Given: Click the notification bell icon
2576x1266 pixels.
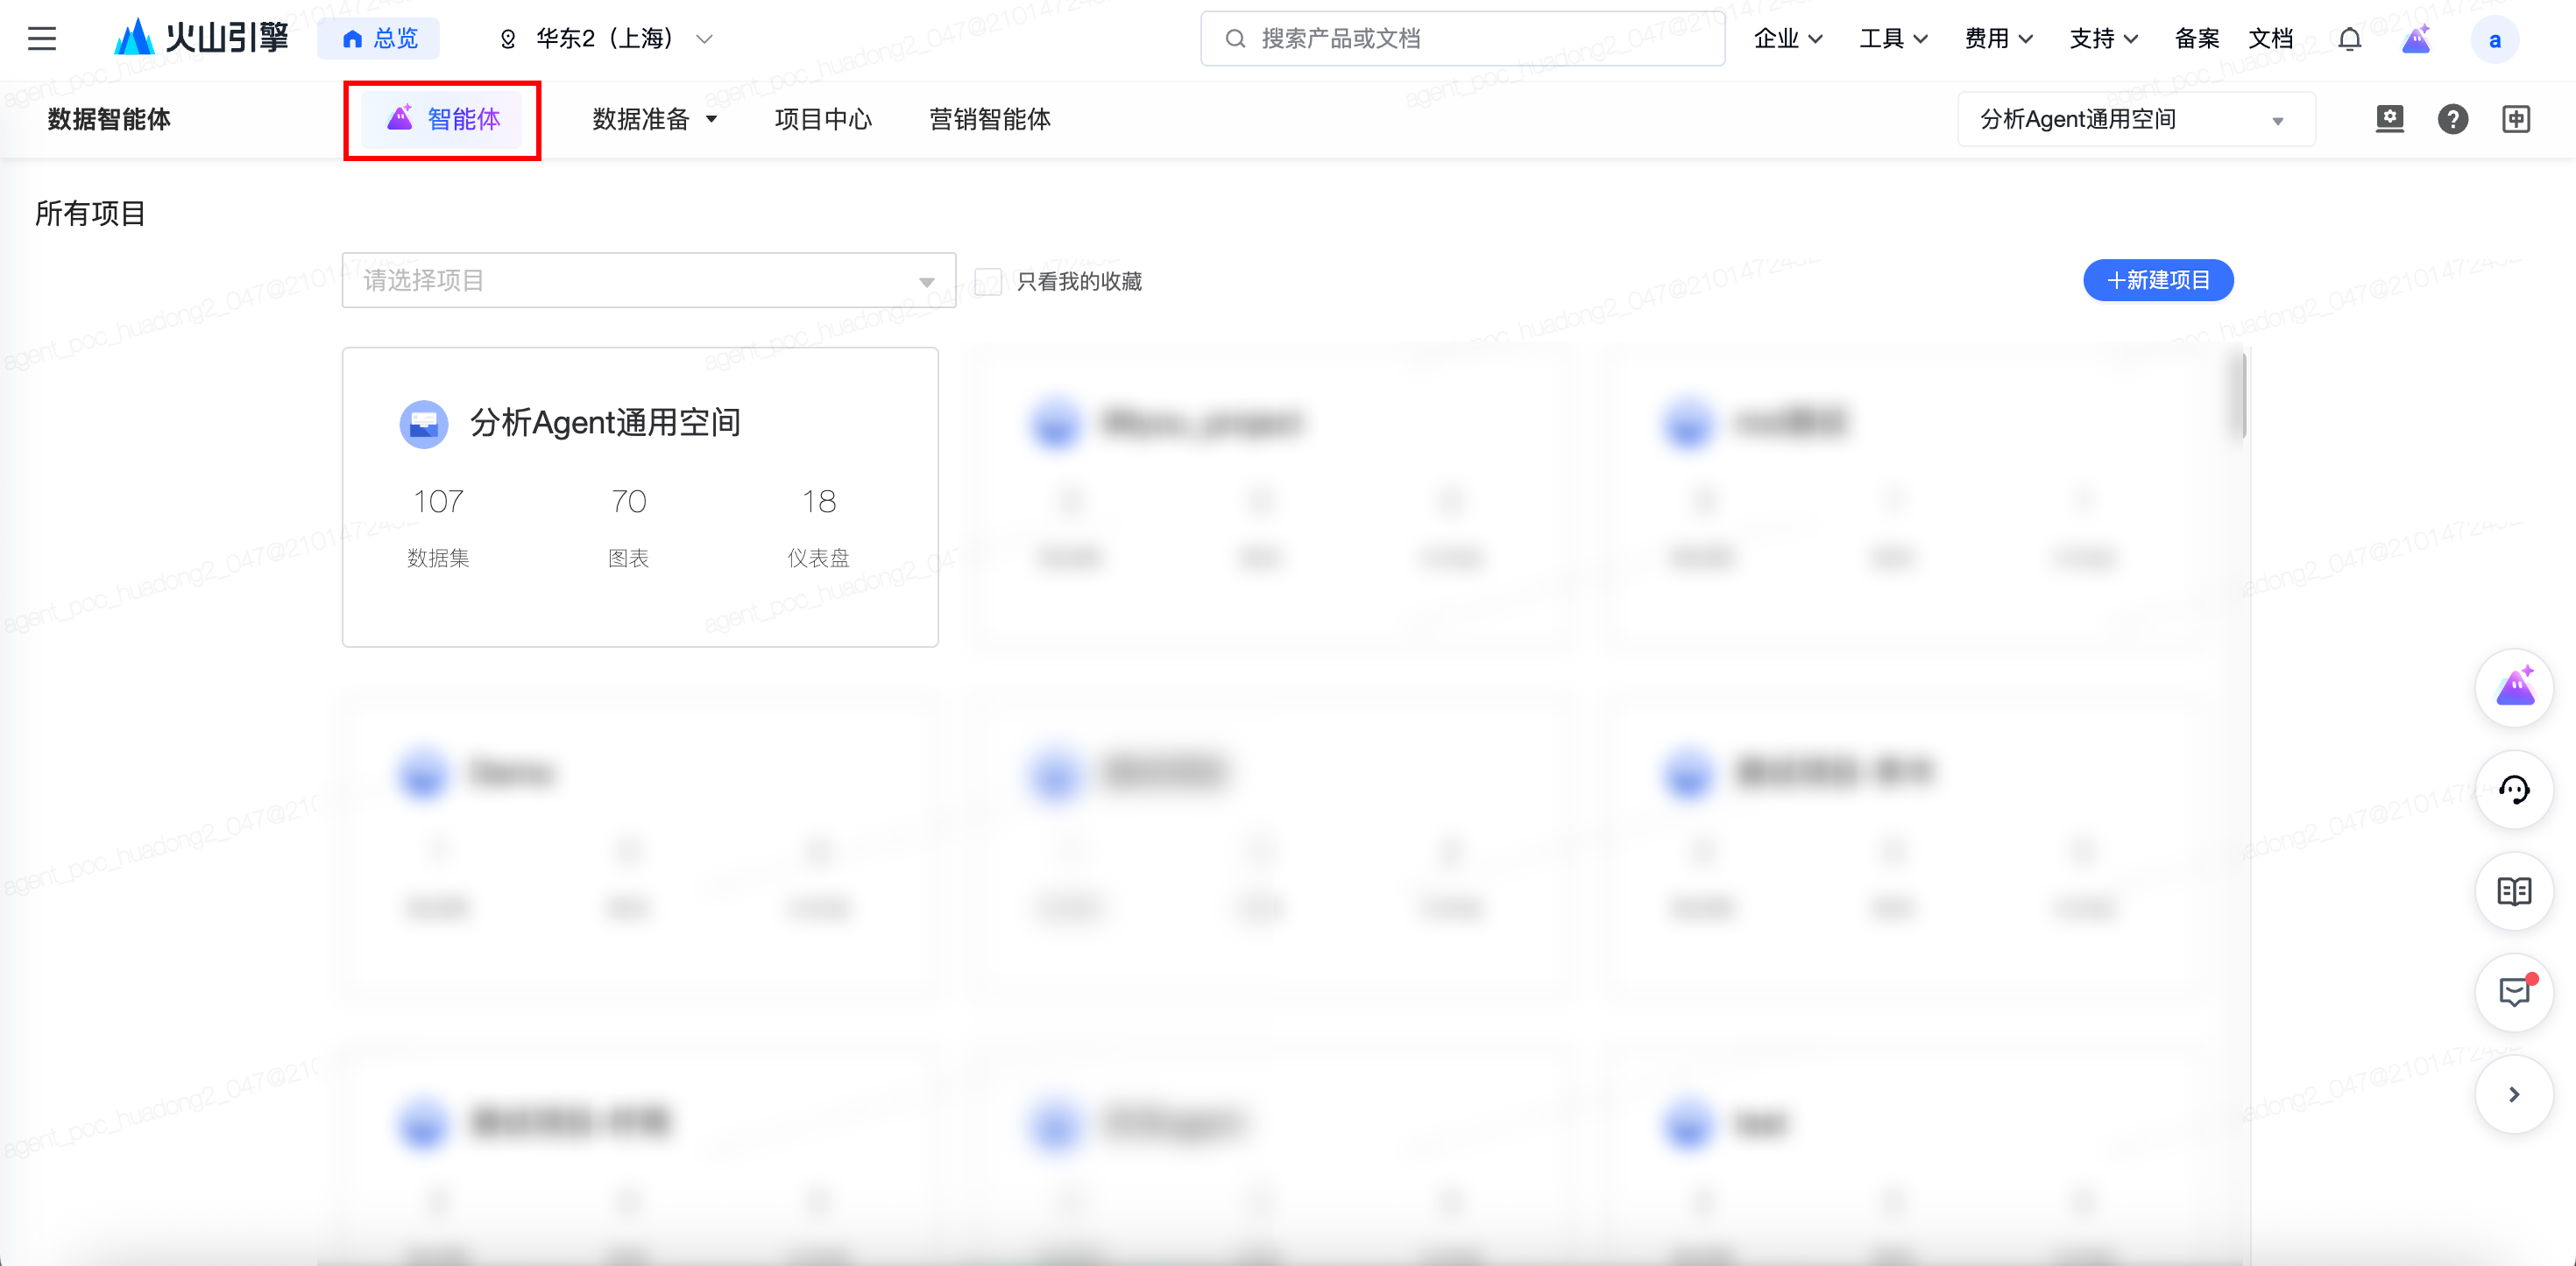Looking at the screenshot, I should pyautogui.click(x=2349, y=39).
